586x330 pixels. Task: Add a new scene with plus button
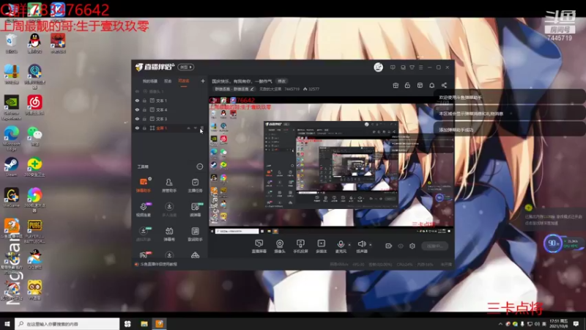[x=203, y=81]
